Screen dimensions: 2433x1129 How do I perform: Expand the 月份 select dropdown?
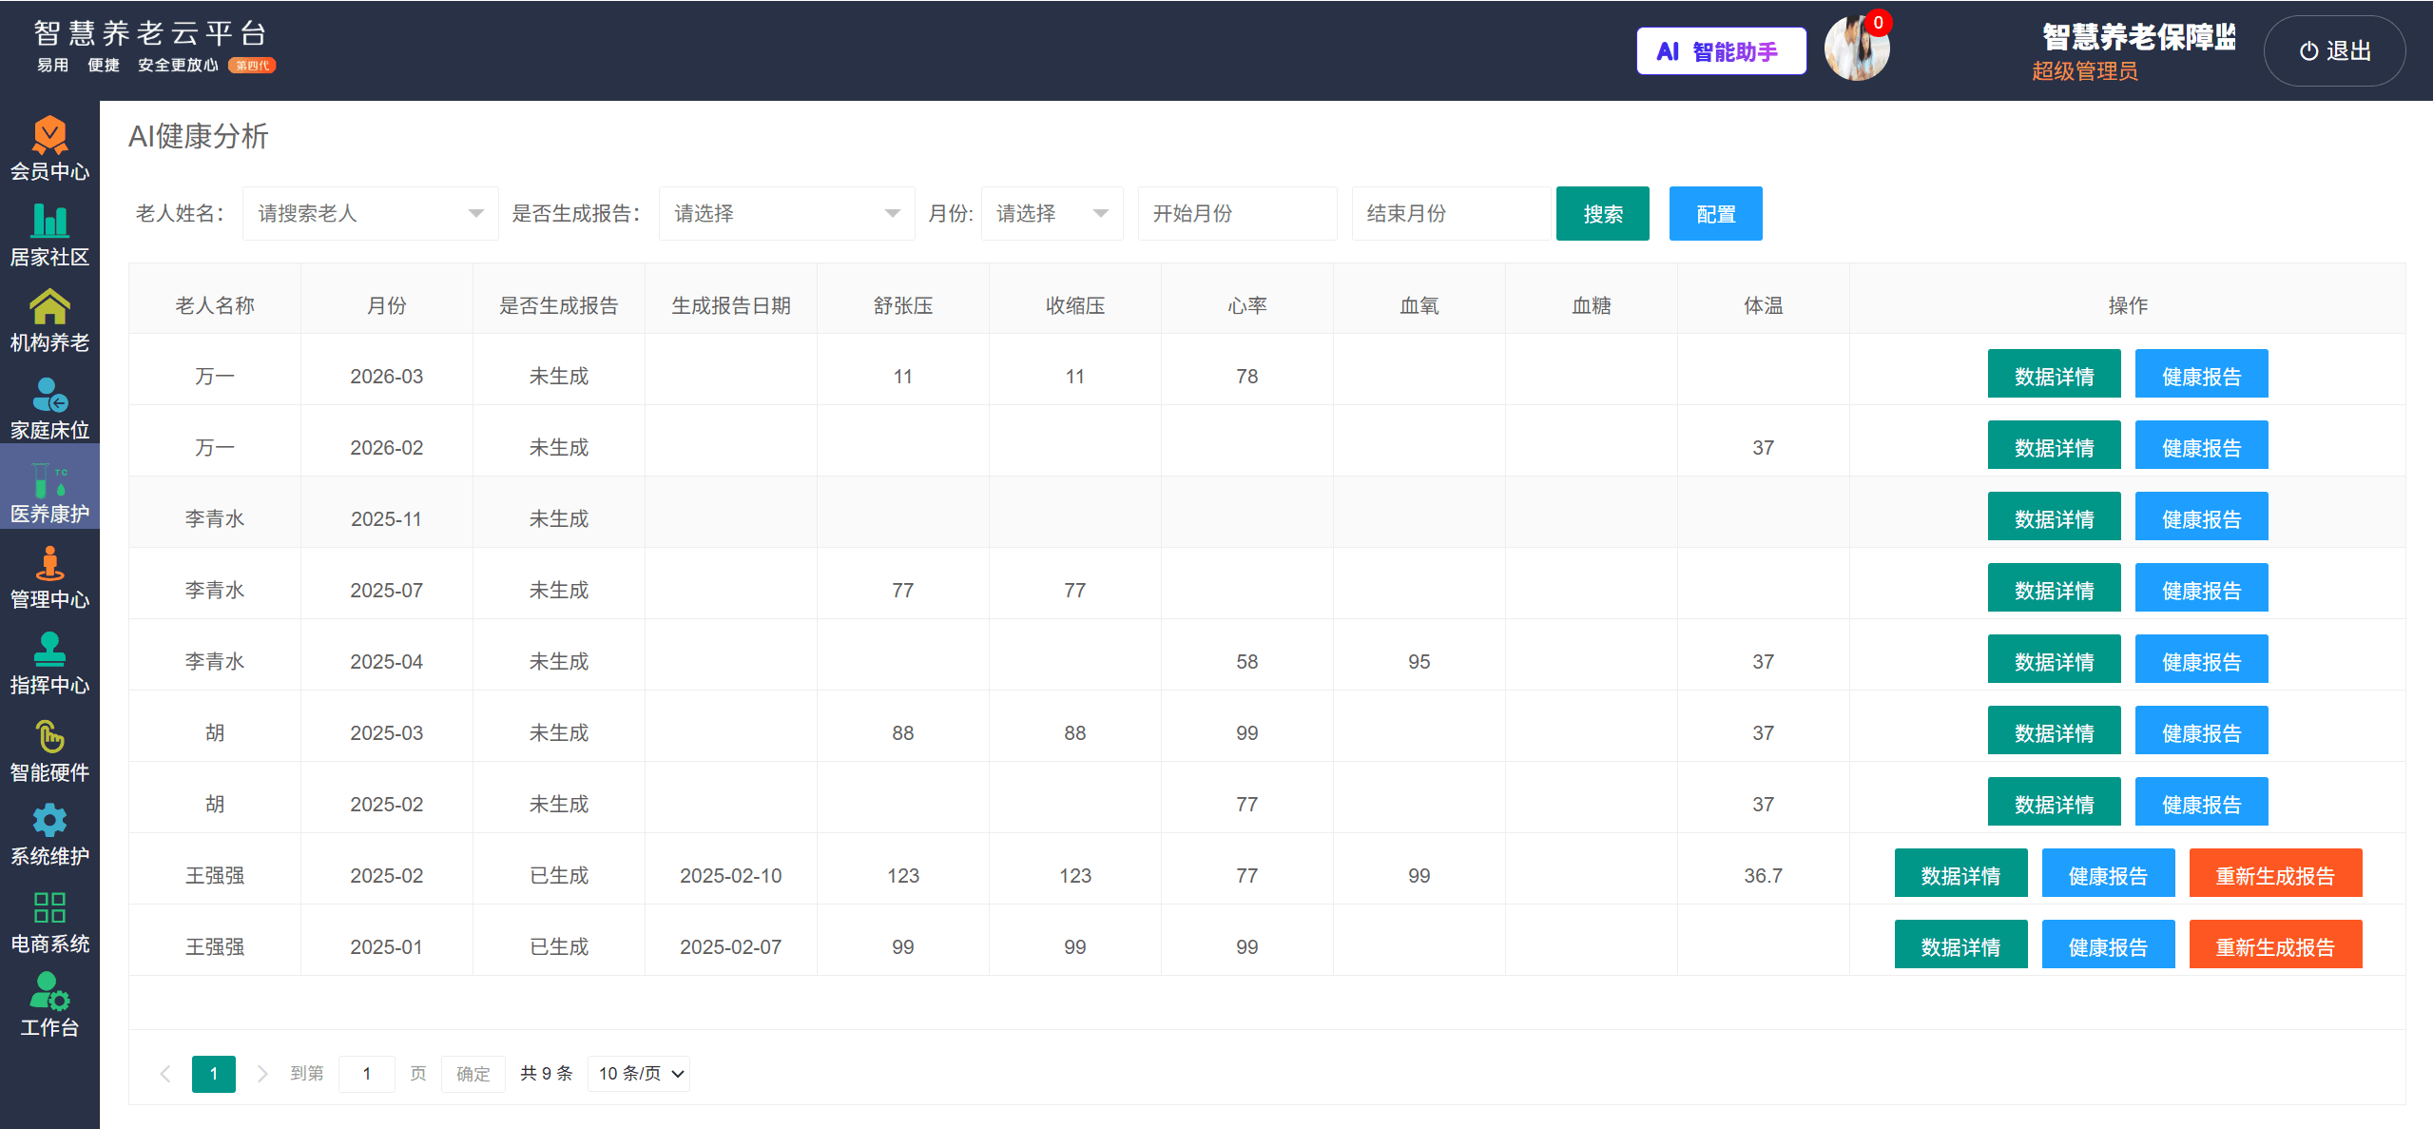(1052, 214)
